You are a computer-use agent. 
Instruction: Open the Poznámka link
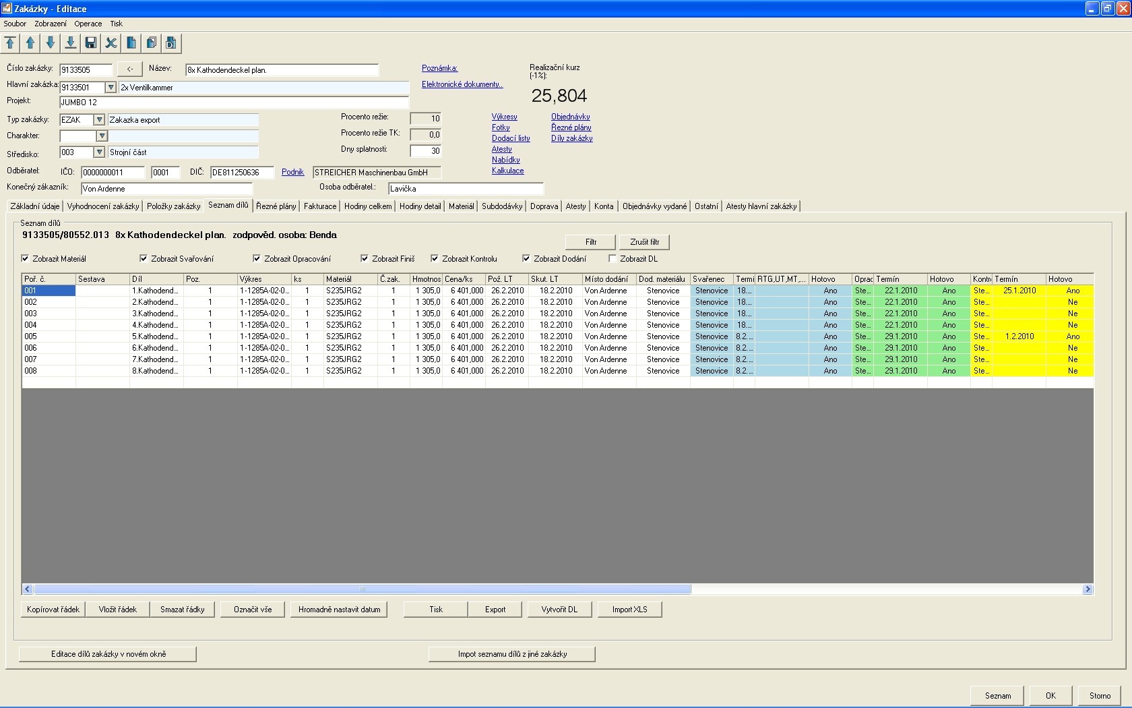tap(440, 68)
